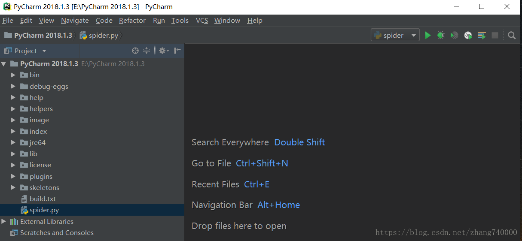Viewport: 522px width, 241px height.
Task: Click the PyCharm folder icon in navigation bar
Action: click(x=8, y=35)
